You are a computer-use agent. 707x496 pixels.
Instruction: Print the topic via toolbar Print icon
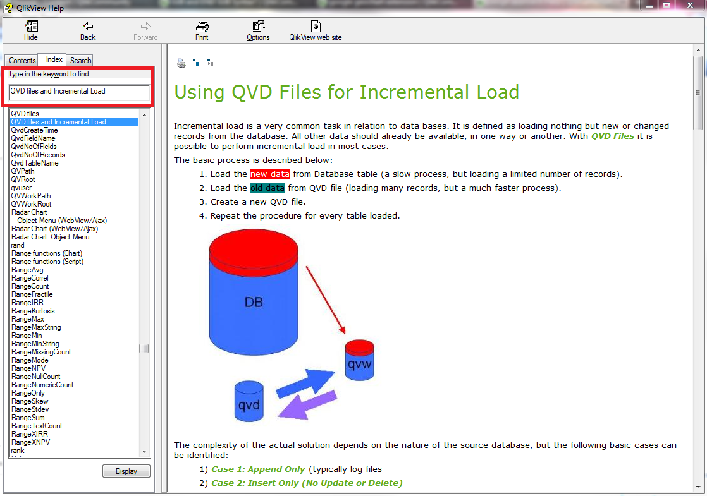point(202,26)
